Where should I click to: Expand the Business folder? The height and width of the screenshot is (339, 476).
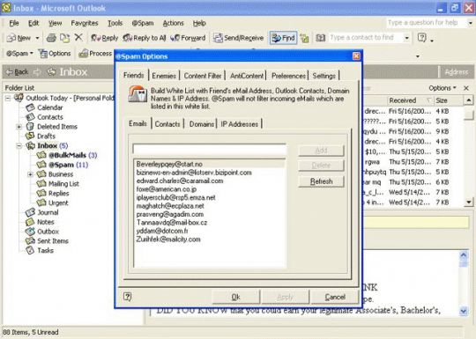(x=30, y=174)
